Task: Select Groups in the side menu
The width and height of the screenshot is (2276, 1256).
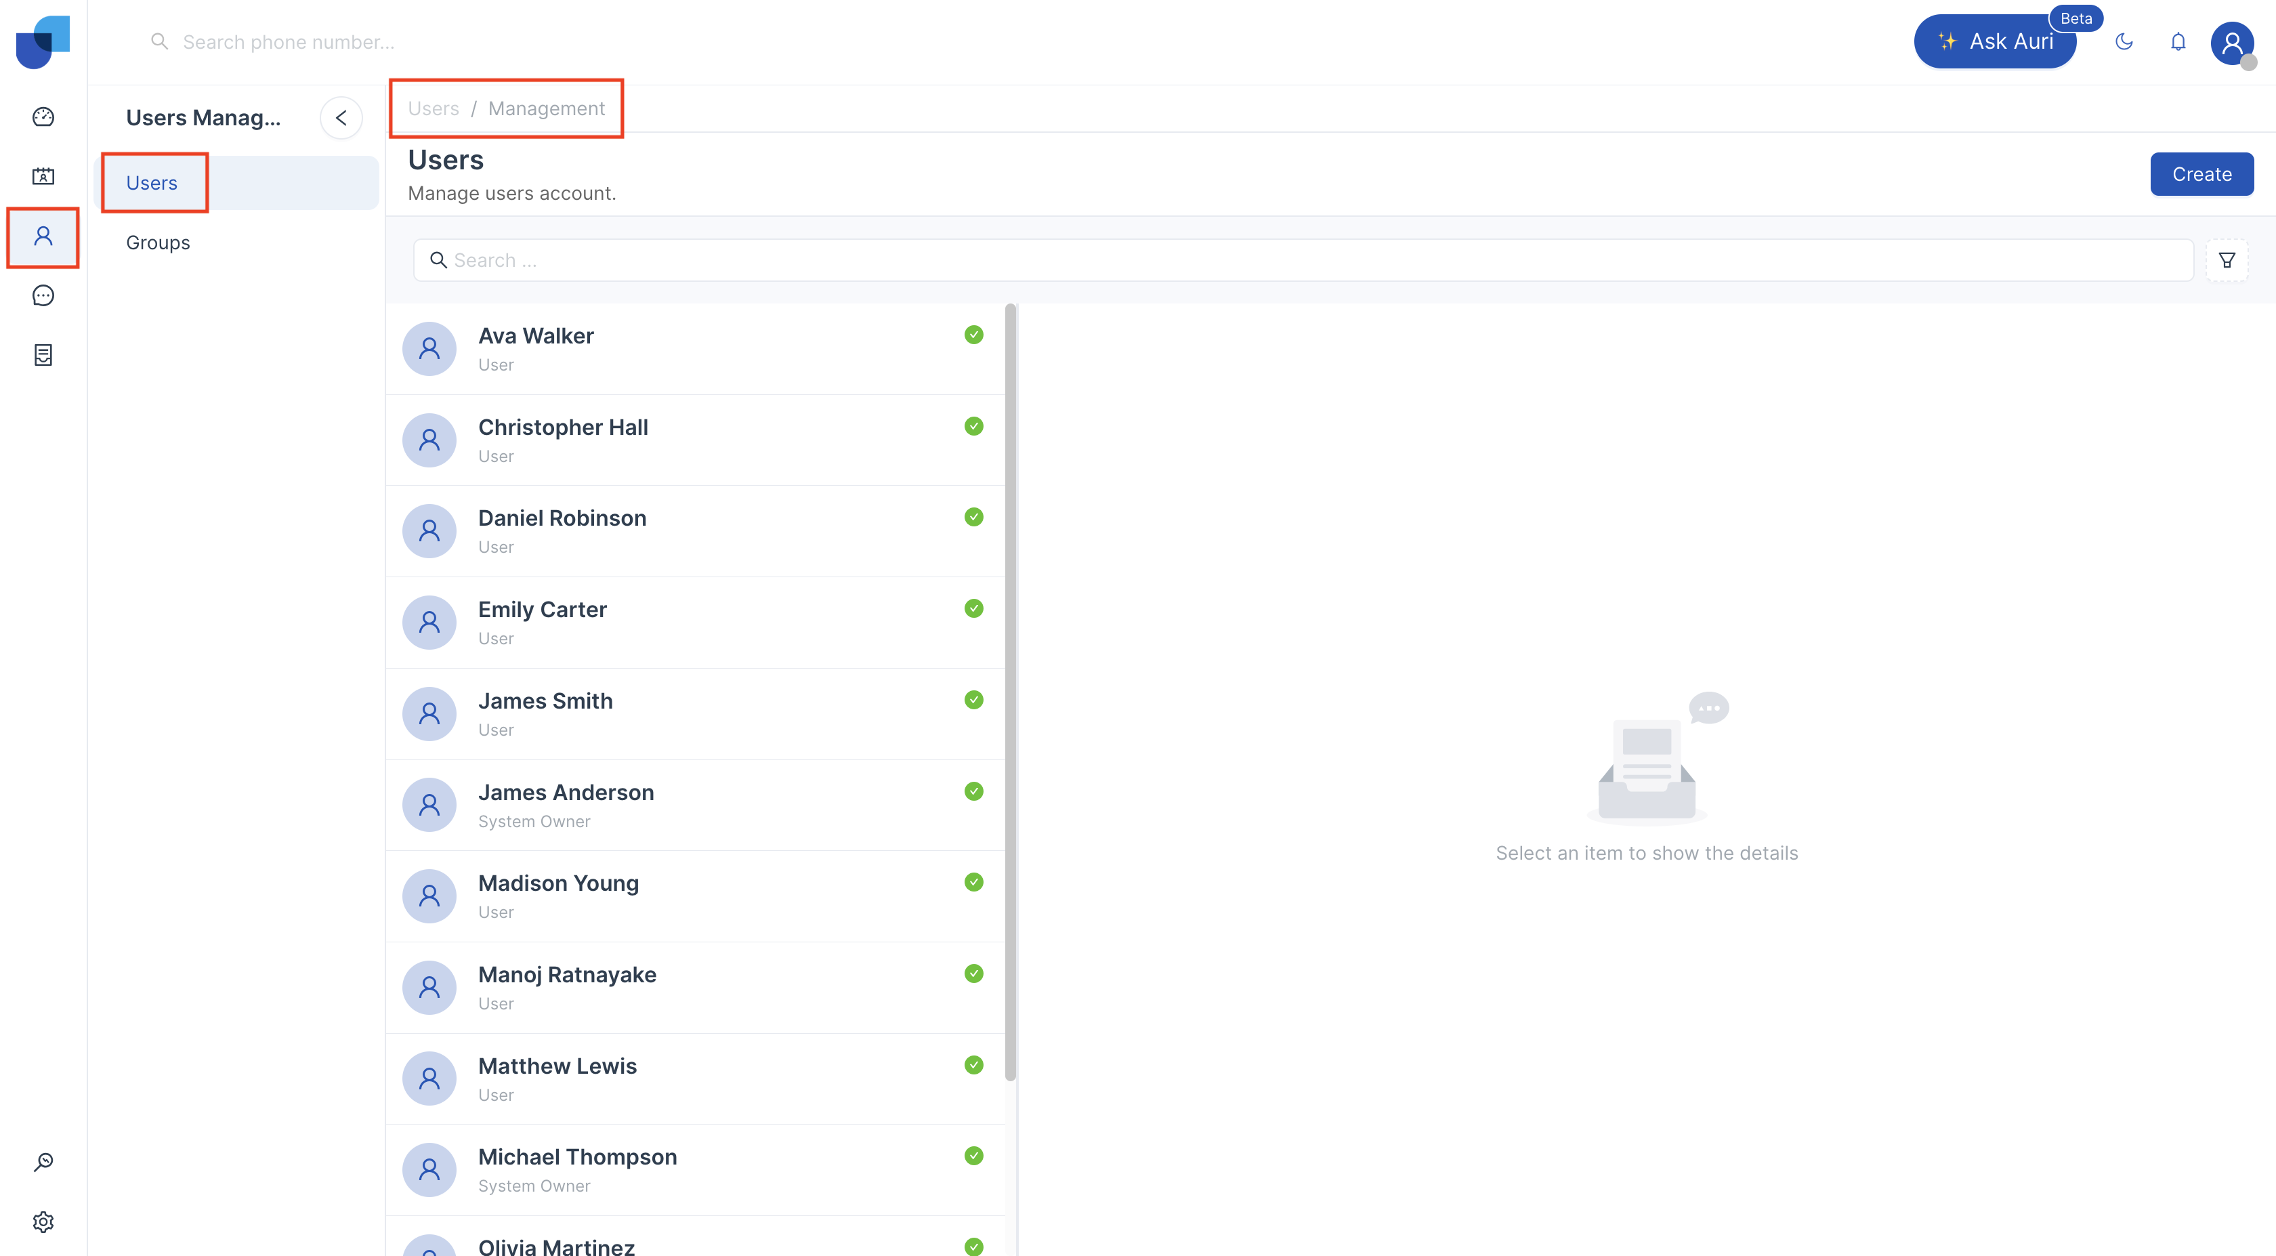Action: pos(158,242)
